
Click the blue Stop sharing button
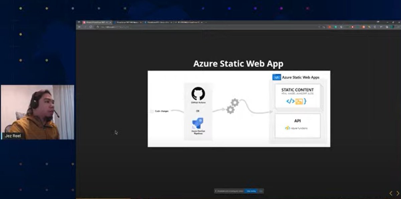pyautogui.click(x=251, y=191)
